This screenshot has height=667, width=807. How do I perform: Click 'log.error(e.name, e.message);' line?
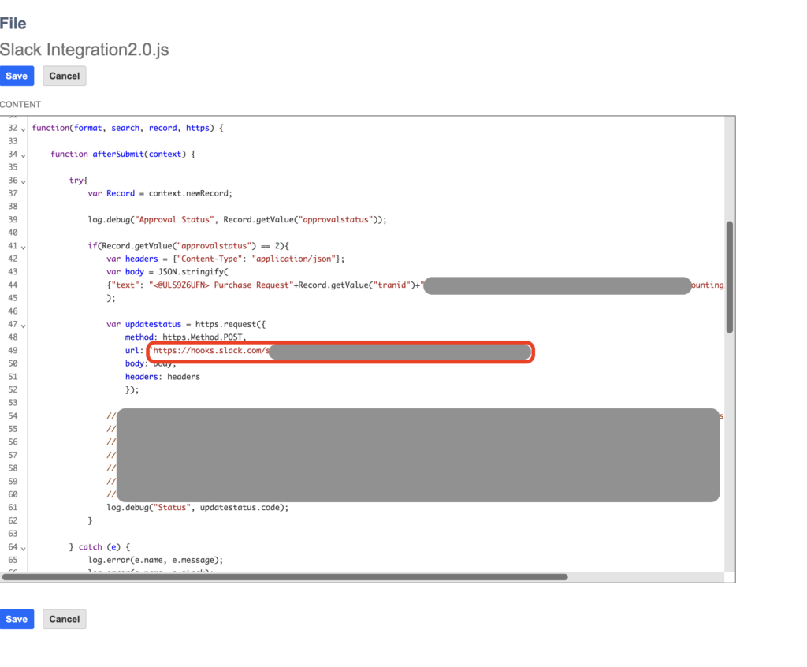pyautogui.click(x=155, y=560)
